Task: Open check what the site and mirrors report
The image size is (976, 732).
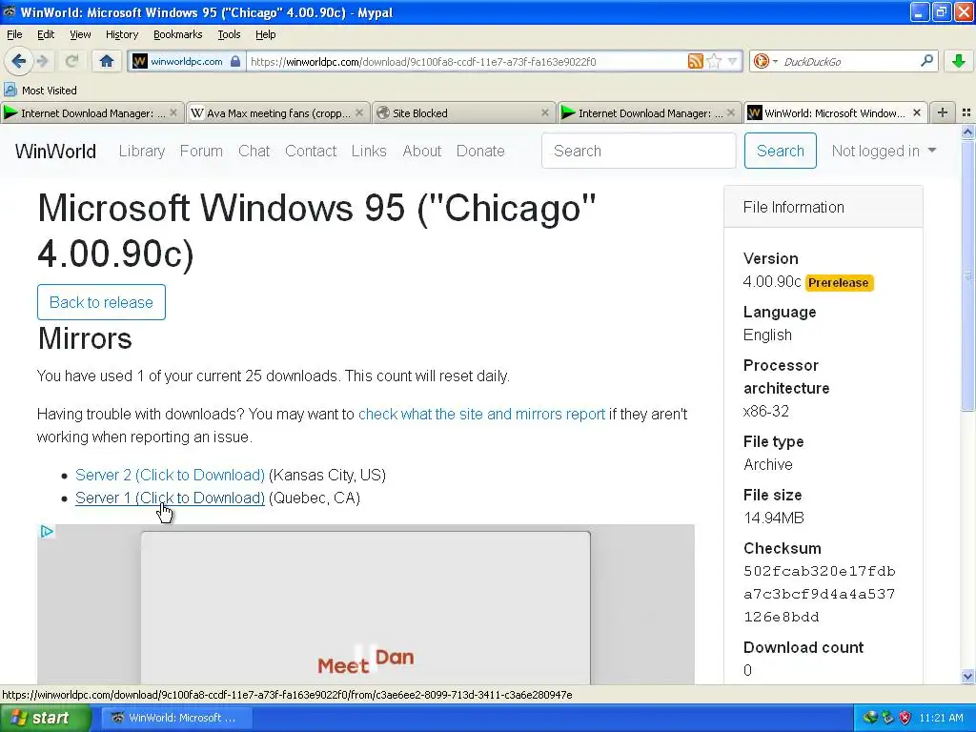Action: (481, 414)
